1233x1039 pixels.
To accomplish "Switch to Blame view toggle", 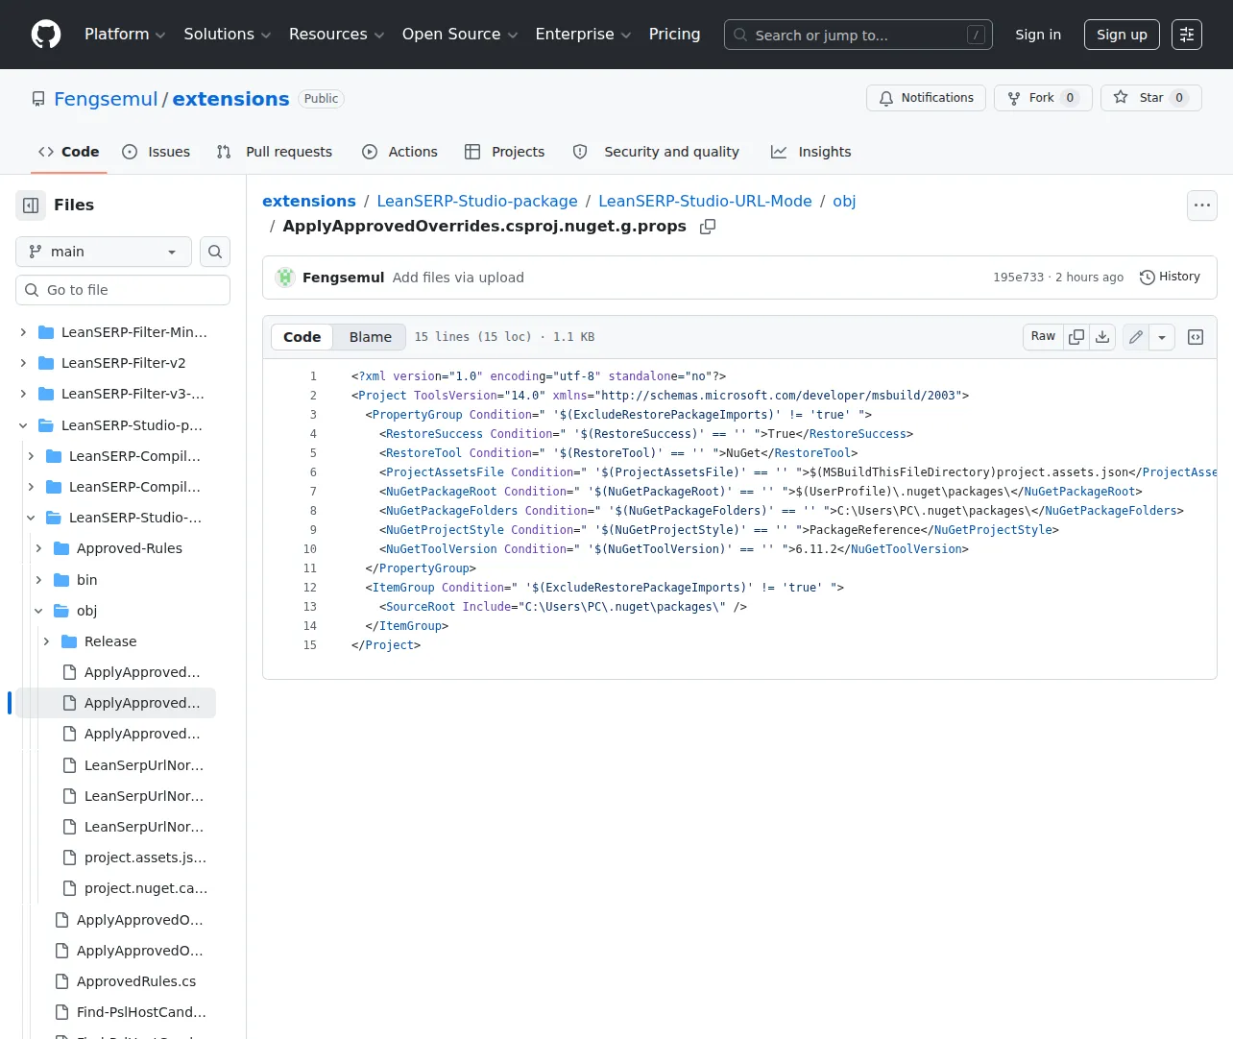I will tap(371, 337).
